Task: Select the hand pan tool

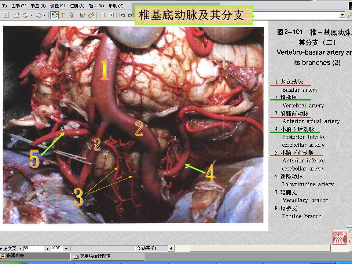Action: [54, 15]
